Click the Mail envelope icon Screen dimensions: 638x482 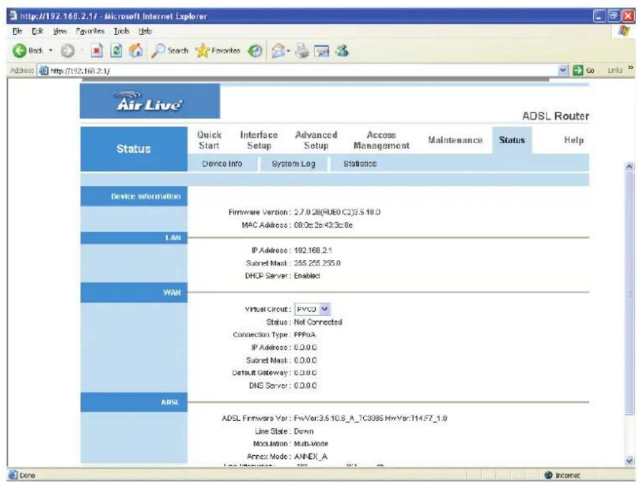(x=278, y=51)
